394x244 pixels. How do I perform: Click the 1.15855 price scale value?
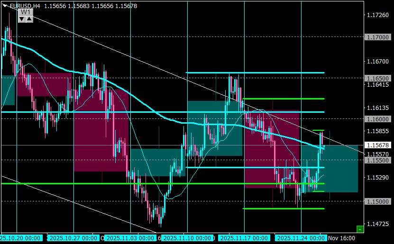pos(378,131)
